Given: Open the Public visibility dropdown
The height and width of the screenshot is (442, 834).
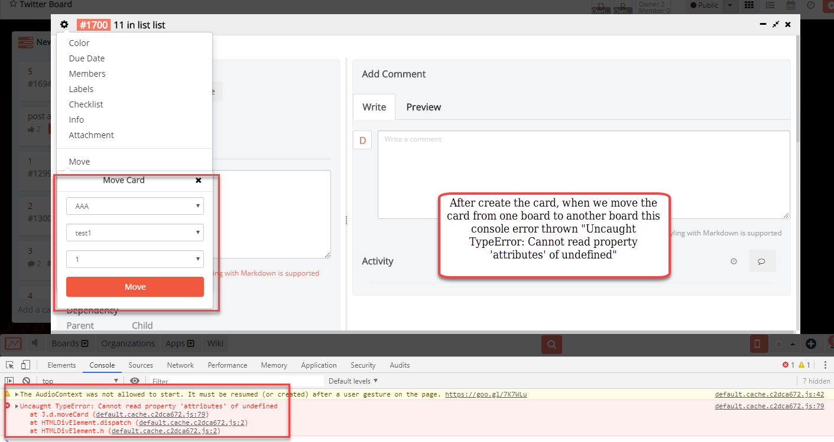Looking at the screenshot, I should point(729,6).
